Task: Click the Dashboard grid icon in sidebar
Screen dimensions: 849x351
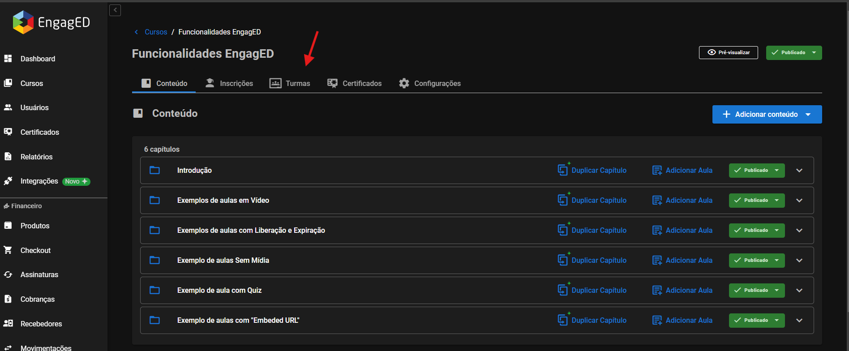Action: [x=8, y=59]
